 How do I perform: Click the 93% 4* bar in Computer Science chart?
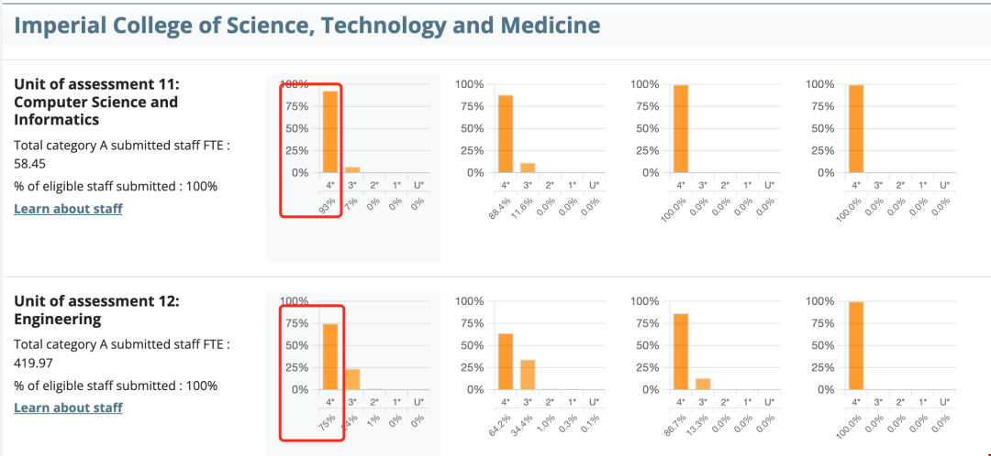tap(330, 132)
